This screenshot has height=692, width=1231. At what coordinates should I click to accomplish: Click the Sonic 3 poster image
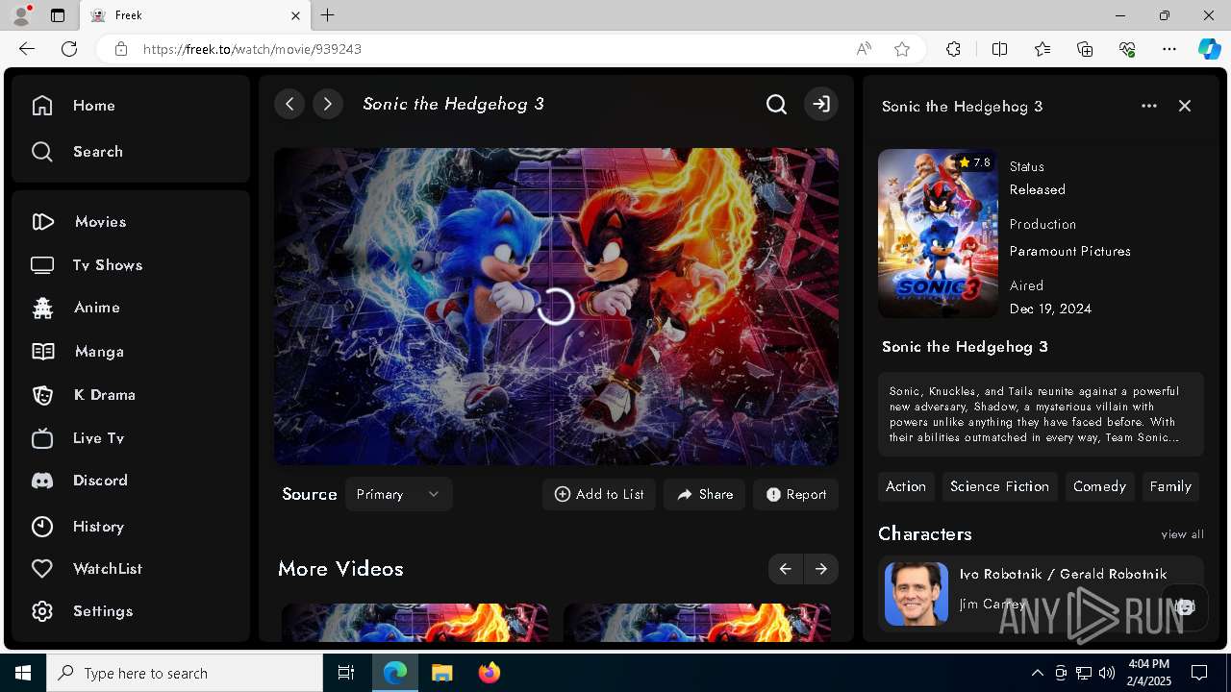point(938,234)
